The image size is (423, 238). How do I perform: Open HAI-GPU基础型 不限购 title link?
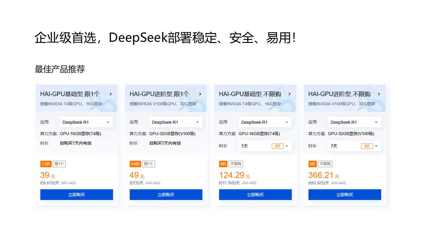pos(250,94)
